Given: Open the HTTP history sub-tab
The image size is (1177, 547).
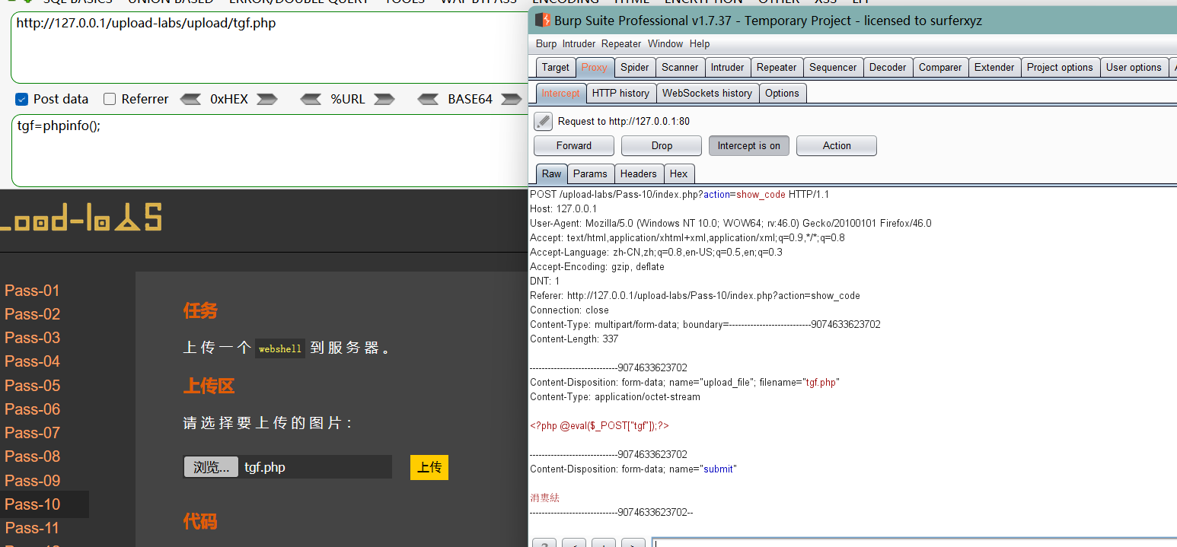Looking at the screenshot, I should pyautogui.click(x=620, y=93).
